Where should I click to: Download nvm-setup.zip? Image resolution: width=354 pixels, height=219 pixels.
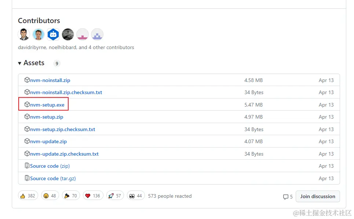point(47,117)
